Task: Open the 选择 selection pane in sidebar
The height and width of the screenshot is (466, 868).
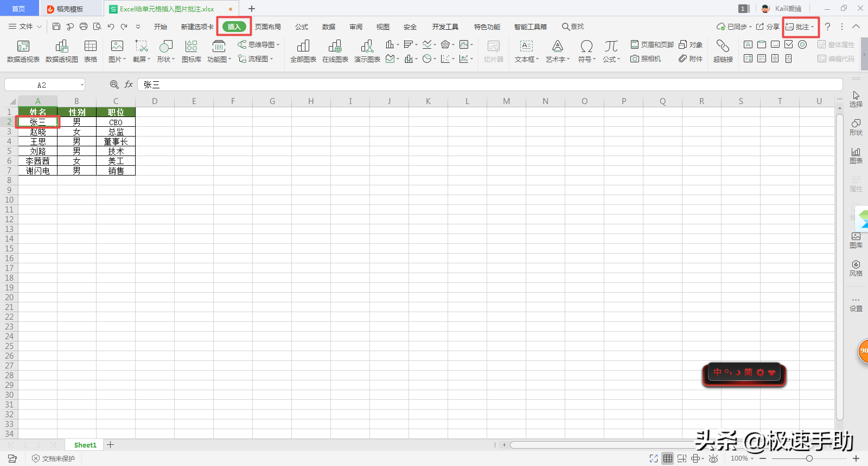Action: point(856,99)
